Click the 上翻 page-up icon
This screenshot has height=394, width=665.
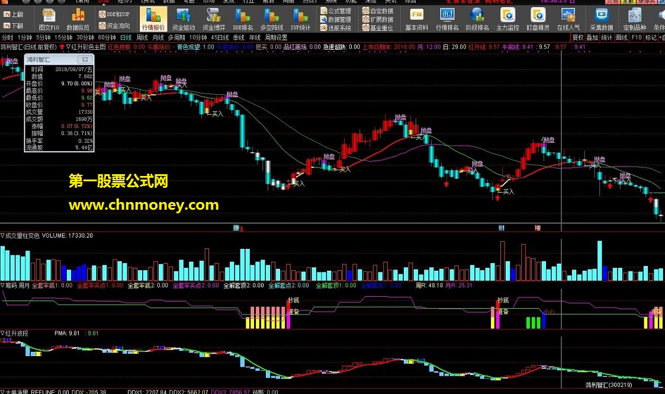point(13,14)
